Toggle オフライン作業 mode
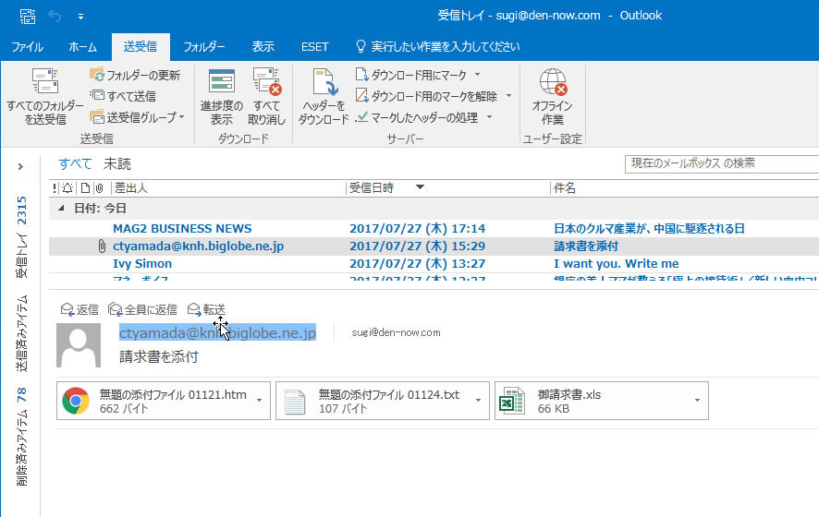The width and height of the screenshot is (819, 517). [553, 98]
